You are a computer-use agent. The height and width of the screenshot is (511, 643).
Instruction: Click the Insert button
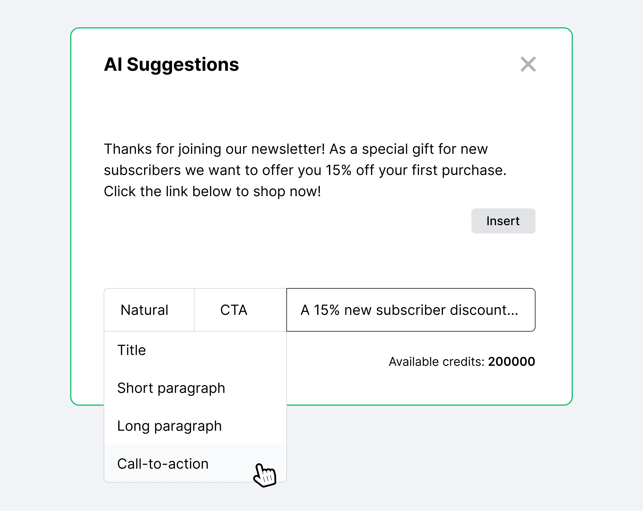pyautogui.click(x=503, y=221)
